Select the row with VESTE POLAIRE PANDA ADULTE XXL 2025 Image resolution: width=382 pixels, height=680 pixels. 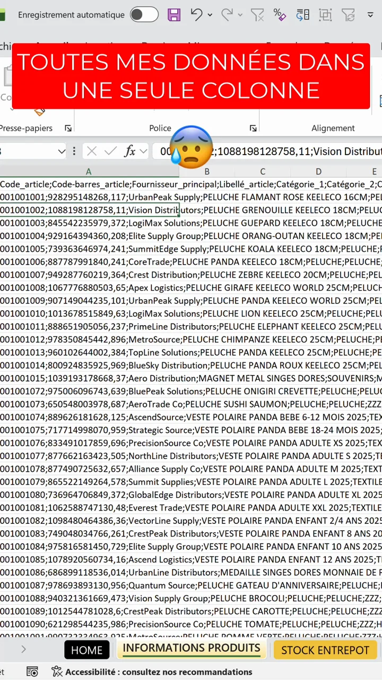[191, 508]
